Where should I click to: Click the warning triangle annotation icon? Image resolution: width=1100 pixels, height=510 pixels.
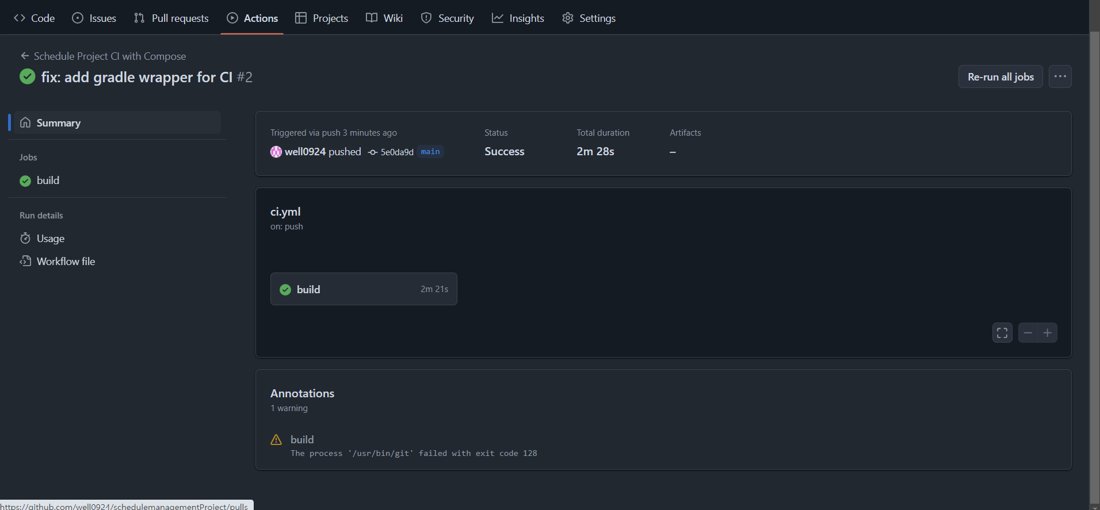[276, 440]
